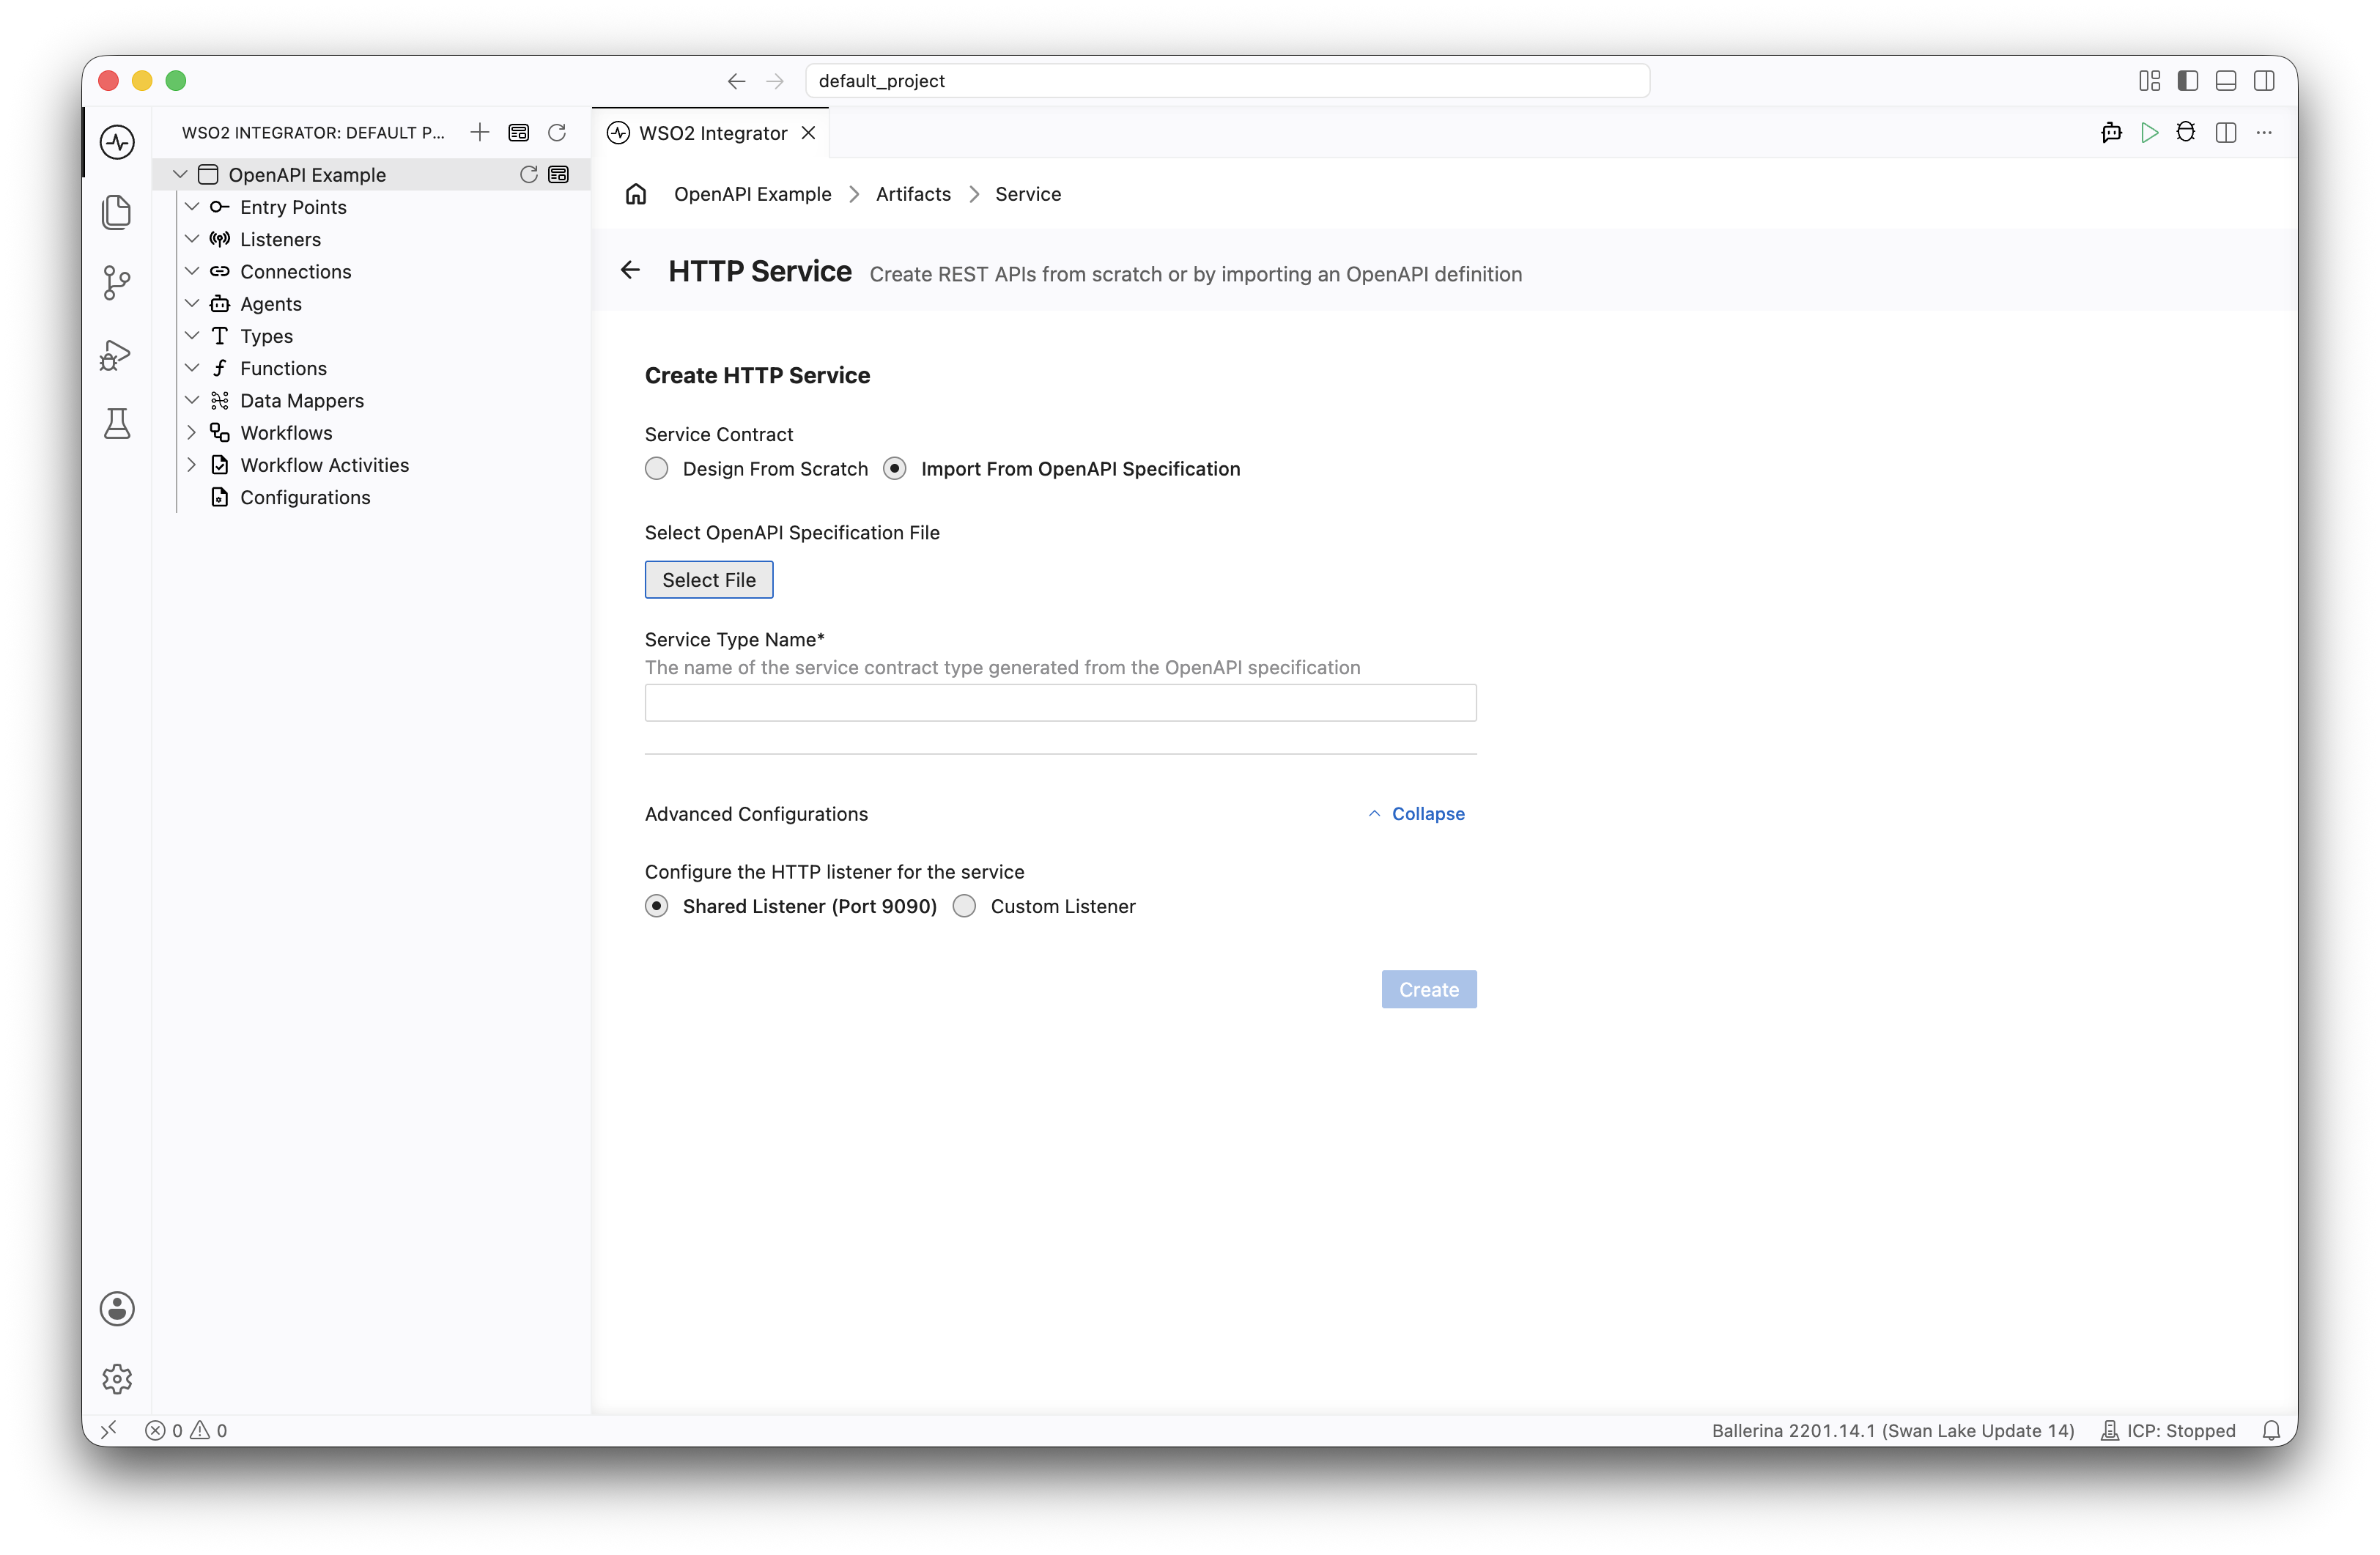Collapse the OpenAPI Example tree node
Image resolution: width=2380 pixels, height=1555 pixels.
[180, 174]
